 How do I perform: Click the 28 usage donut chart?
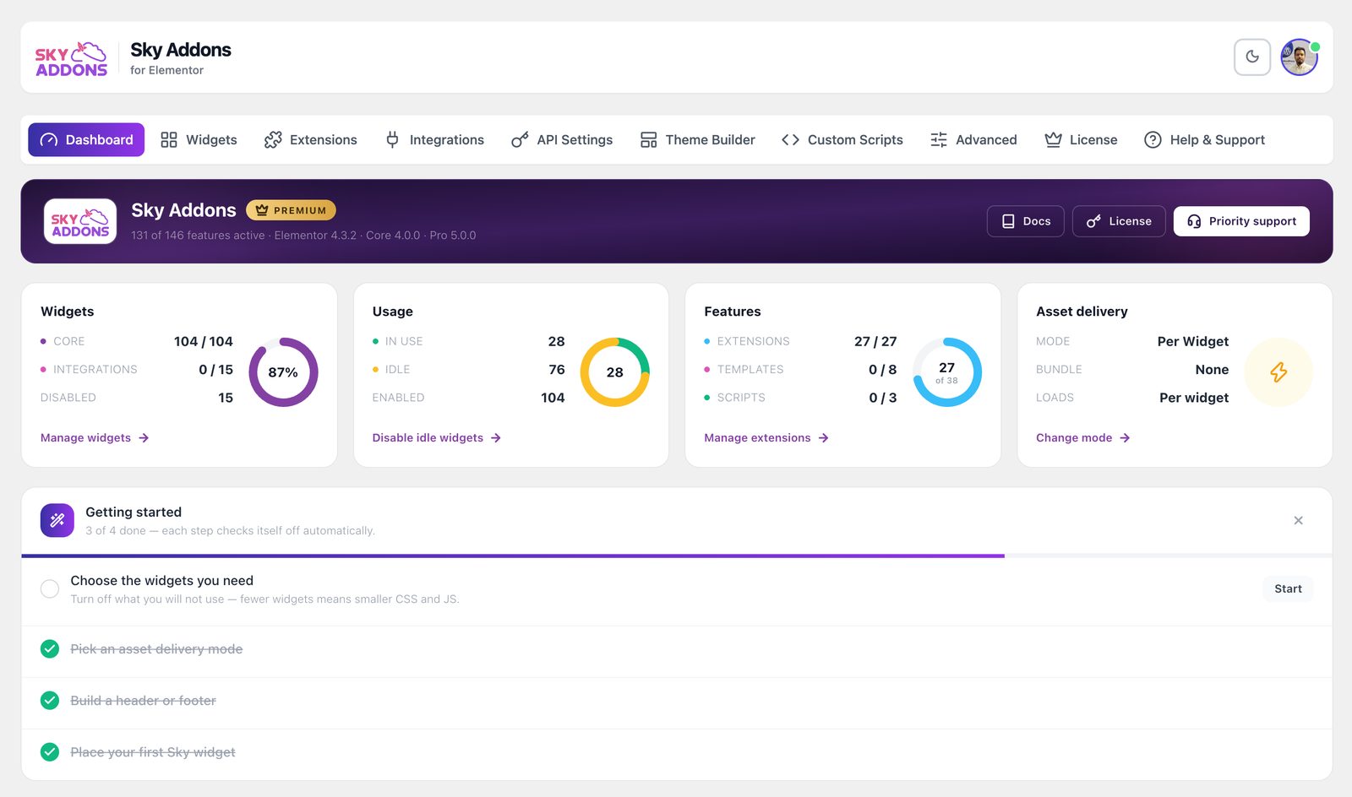[x=614, y=372]
